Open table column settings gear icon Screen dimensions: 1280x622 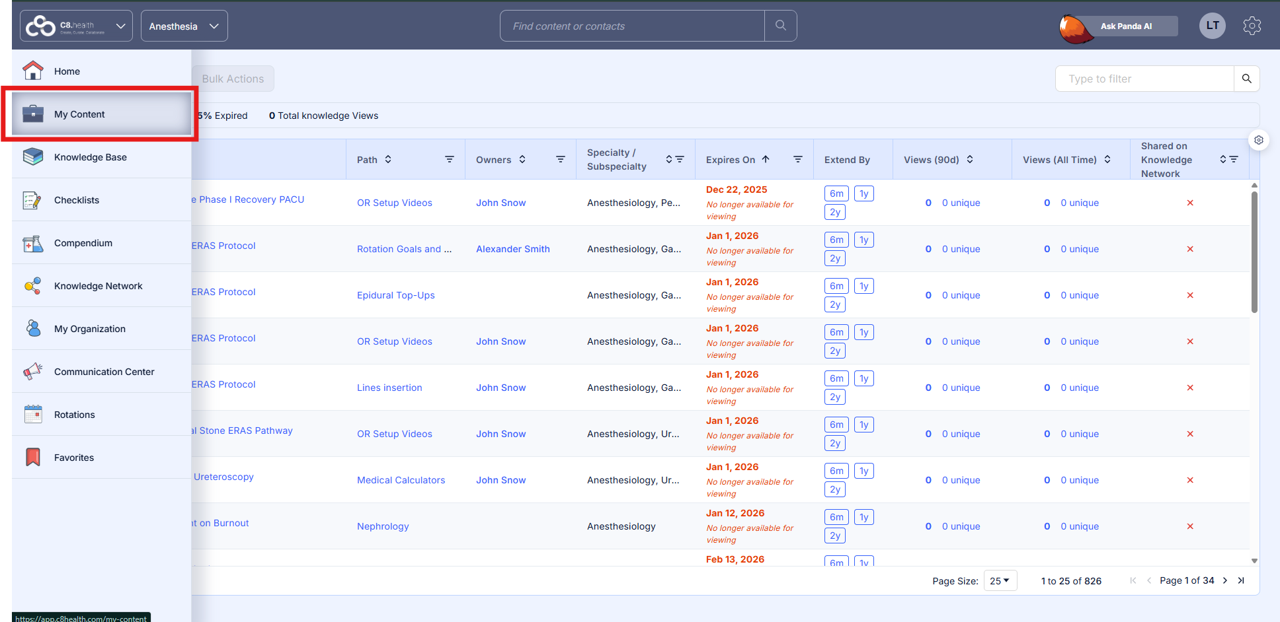tap(1259, 140)
